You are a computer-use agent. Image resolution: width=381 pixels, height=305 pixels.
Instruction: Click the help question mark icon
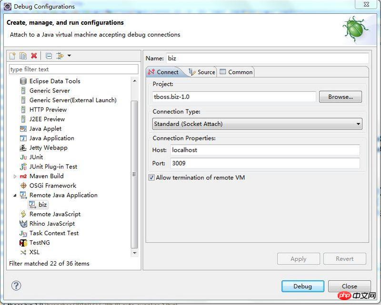click(x=16, y=285)
